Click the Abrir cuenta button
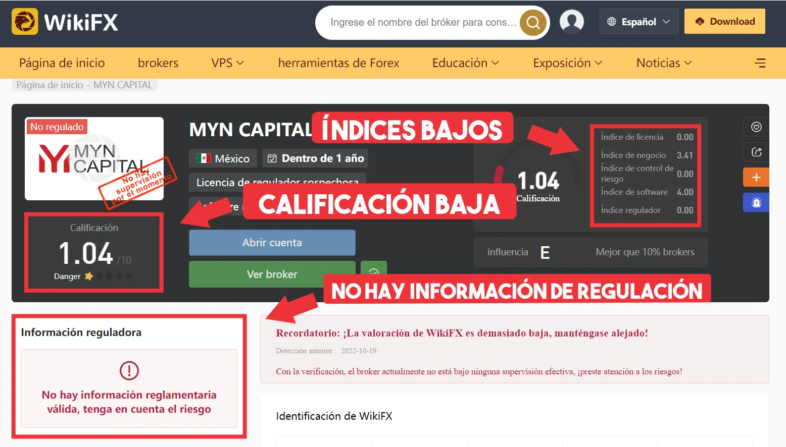This screenshot has width=786, height=447. [272, 243]
